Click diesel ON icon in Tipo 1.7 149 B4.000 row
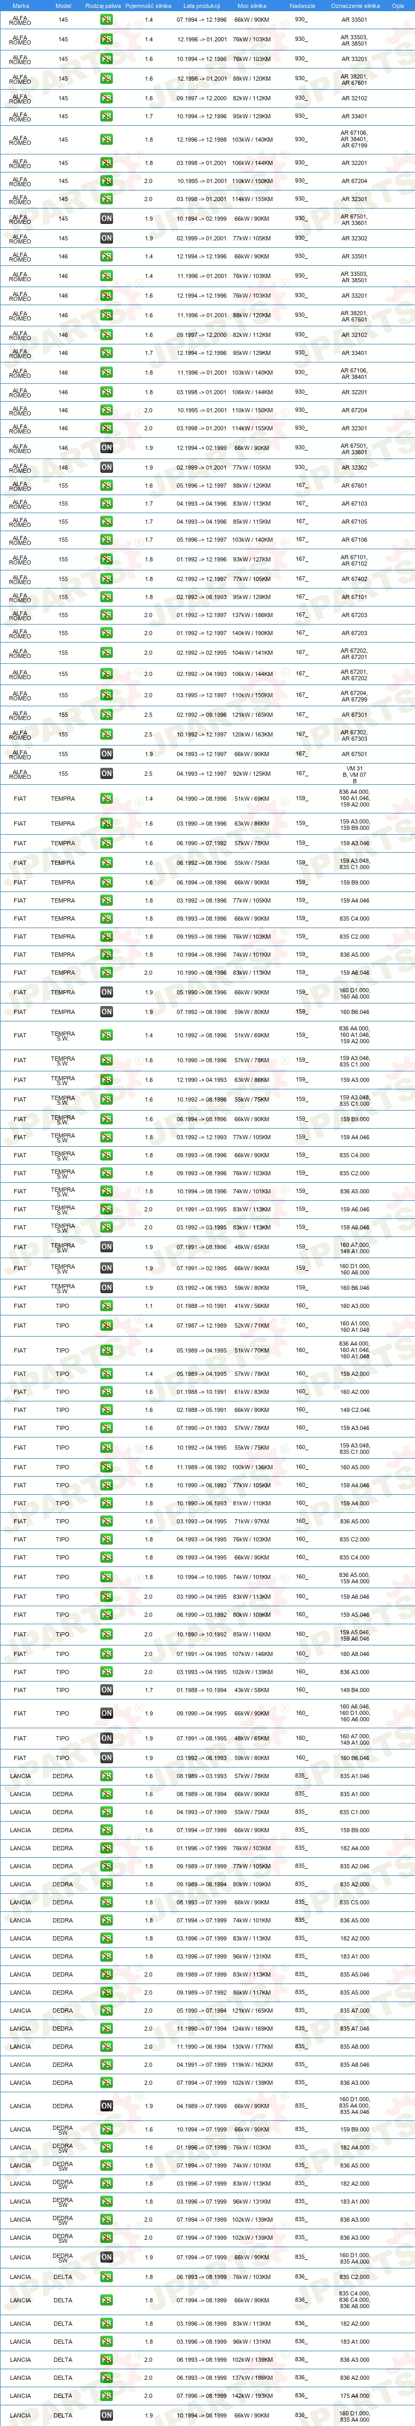The height and width of the screenshot is (2426, 415). point(106,1691)
